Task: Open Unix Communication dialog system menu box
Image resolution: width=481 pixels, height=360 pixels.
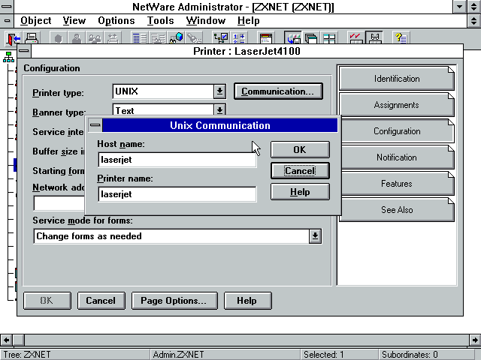Action: pos(95,125)
